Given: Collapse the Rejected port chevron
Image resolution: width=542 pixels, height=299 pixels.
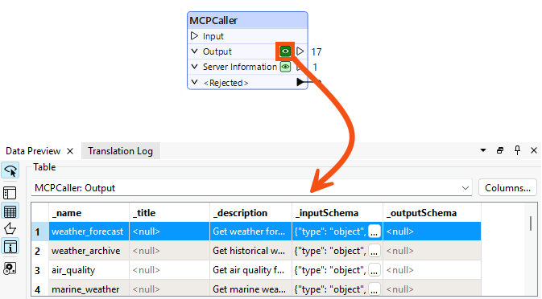Looking at the screenshot, I should tap(194, 83).
